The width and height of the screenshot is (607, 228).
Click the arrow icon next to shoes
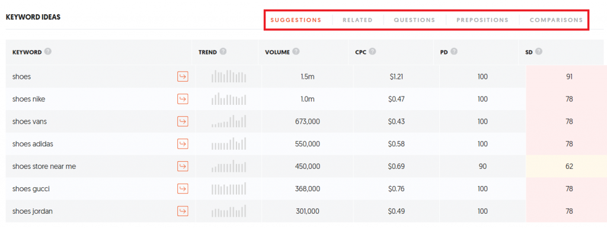click(x=183, y=76)
